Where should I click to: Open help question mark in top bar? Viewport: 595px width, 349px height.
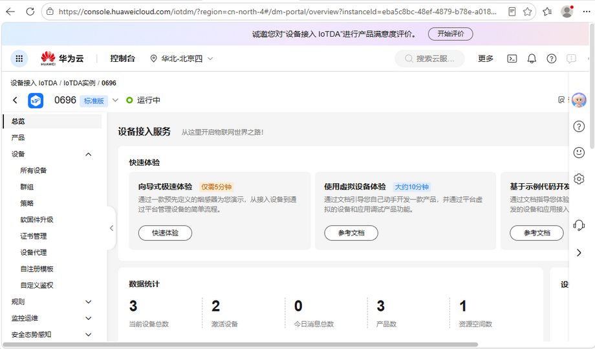[552, 58]
